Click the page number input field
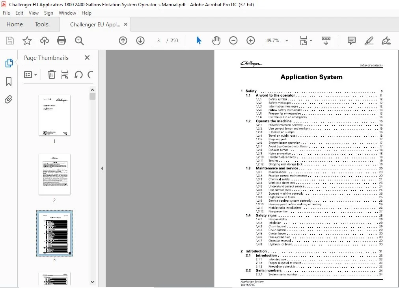 tap(158, 41)
